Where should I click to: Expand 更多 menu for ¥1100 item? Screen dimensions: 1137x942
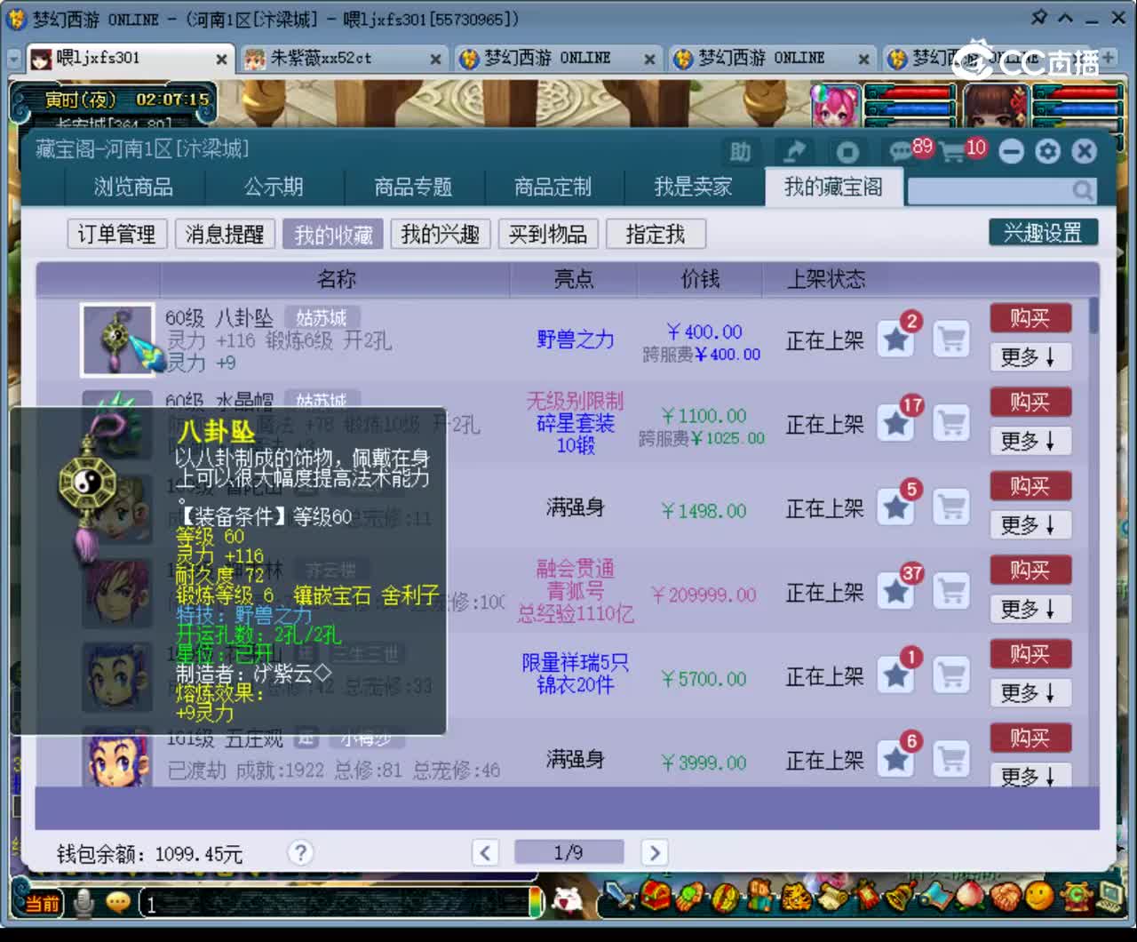tap(1030, 441)
